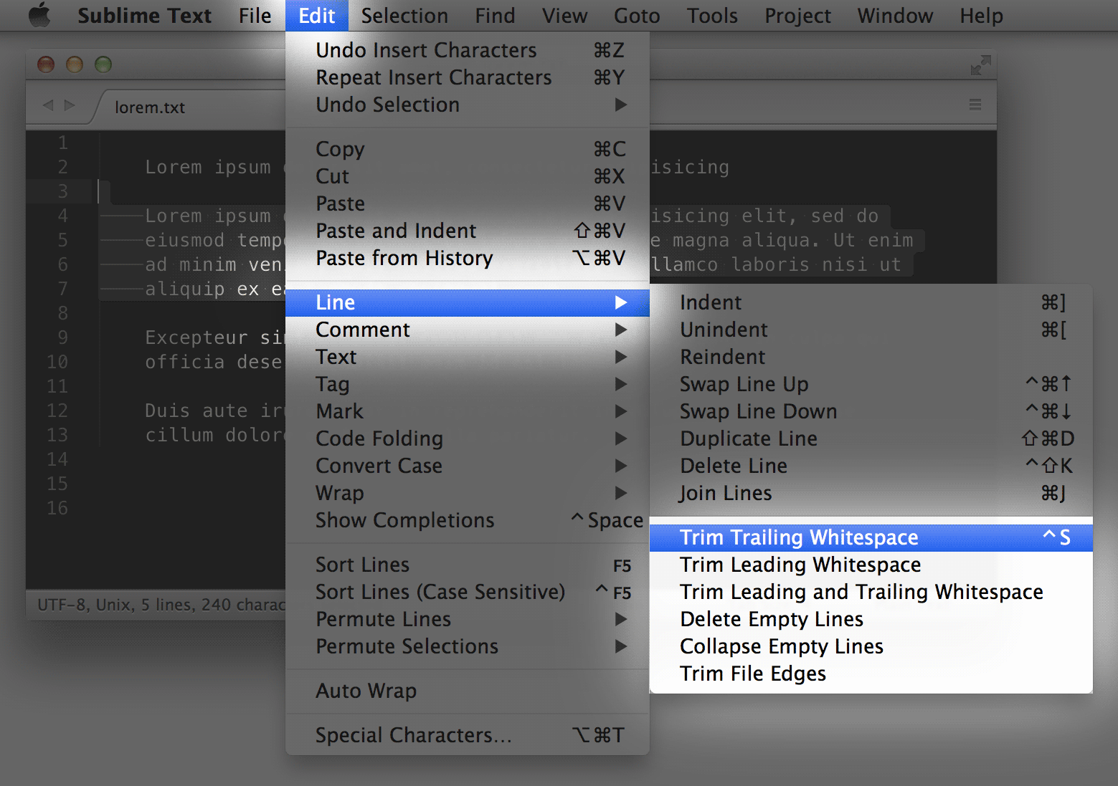Expand the Undo Selection submenu

(468, 105)
